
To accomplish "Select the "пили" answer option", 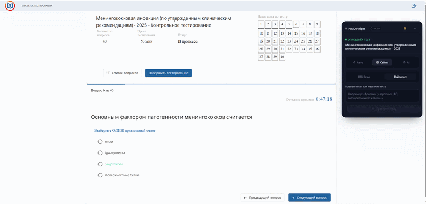I will (x=100, y=142).
